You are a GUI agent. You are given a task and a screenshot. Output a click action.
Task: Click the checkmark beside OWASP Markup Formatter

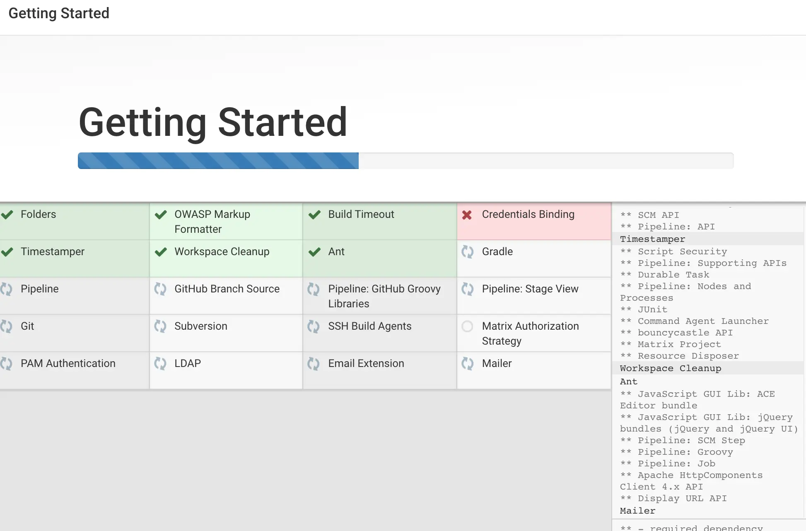[x=161, y=215]
